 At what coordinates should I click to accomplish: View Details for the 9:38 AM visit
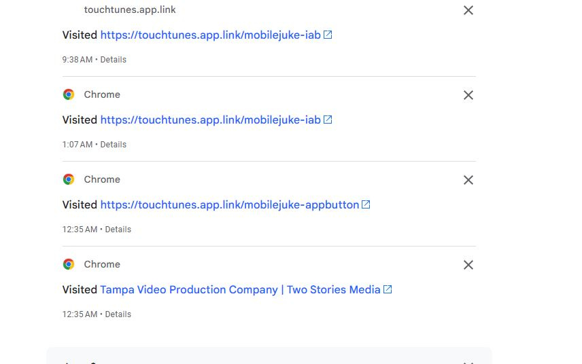114,60
